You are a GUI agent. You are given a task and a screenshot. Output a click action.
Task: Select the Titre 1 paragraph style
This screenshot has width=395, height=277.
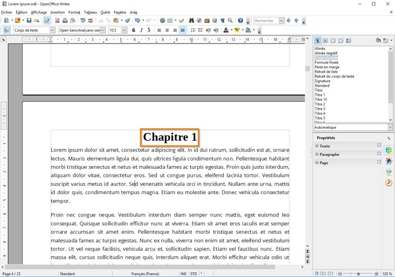coord(320,95)
